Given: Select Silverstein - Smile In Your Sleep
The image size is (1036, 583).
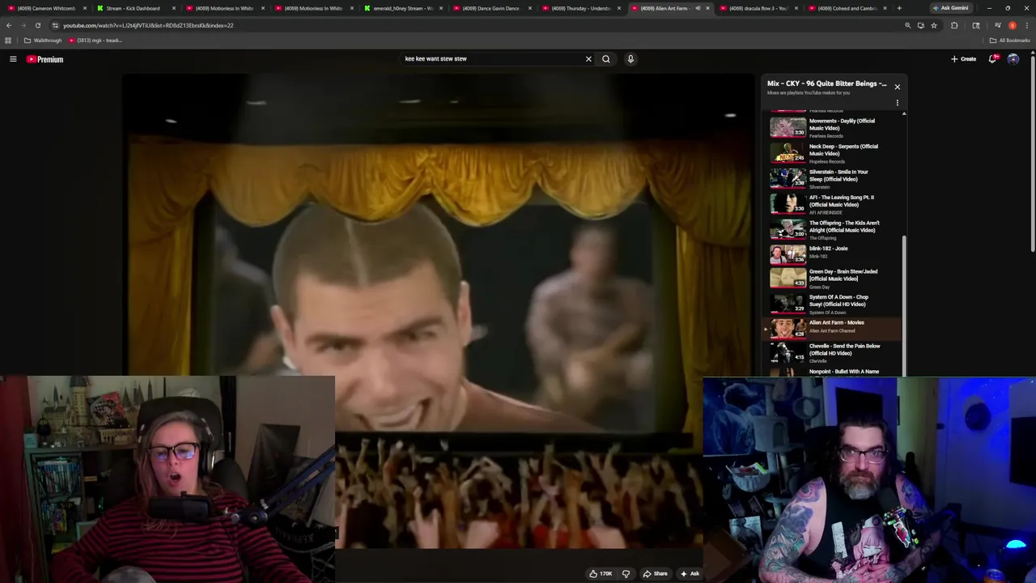Looking at the screenshot, I should coord(834,178).
